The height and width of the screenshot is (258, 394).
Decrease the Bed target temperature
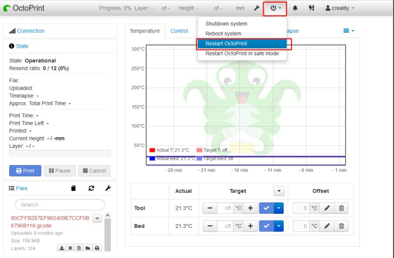pyautogui.click(x=210, y=226)
